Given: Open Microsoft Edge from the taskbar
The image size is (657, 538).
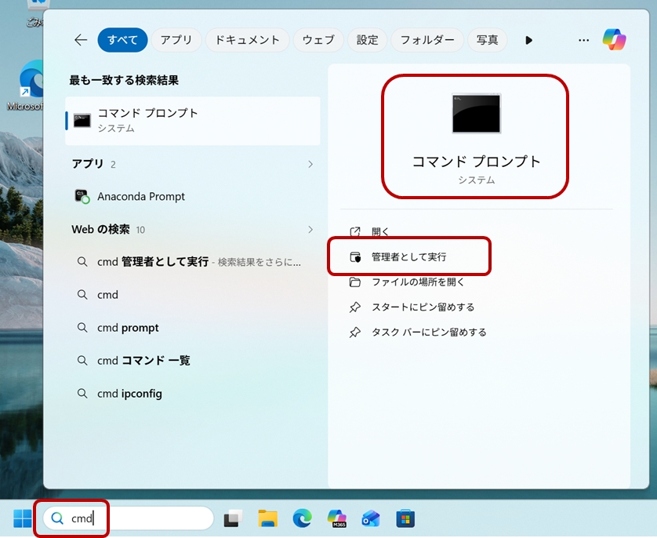Looking at the screenshot, I should tap(302, 518).
